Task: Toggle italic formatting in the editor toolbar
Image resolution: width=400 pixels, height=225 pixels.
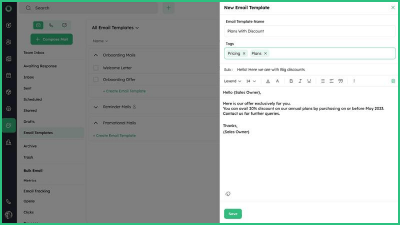Action: (300, 81)
